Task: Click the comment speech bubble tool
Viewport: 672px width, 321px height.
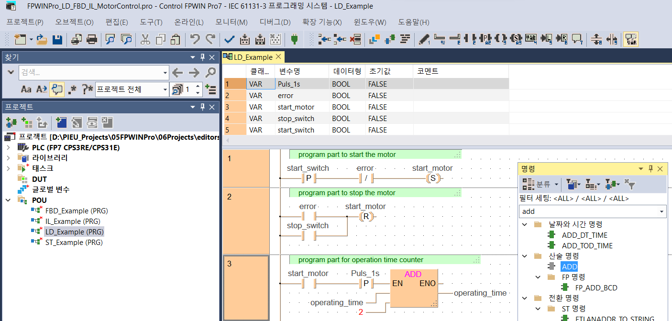Action: pos(577,39)
